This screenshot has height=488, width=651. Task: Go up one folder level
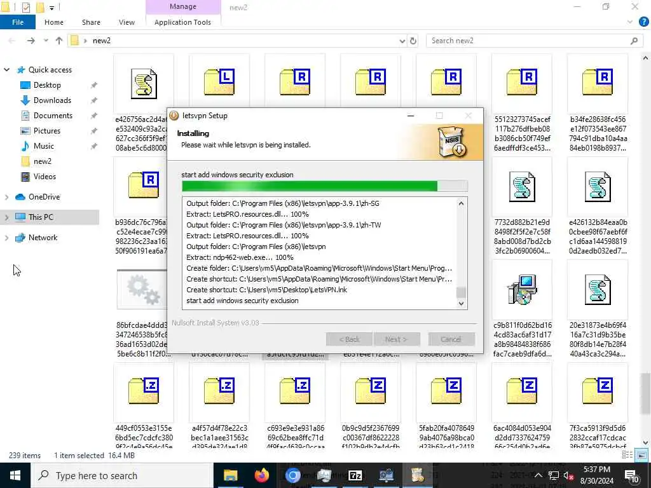tap(59, 41)
